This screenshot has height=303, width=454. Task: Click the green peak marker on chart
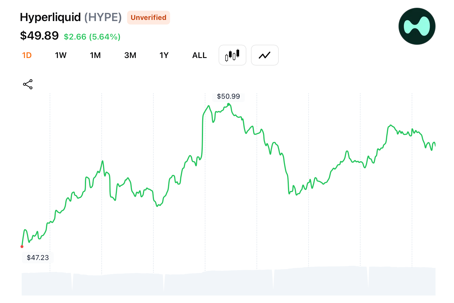pyautogui.click(x=228, y=104)
